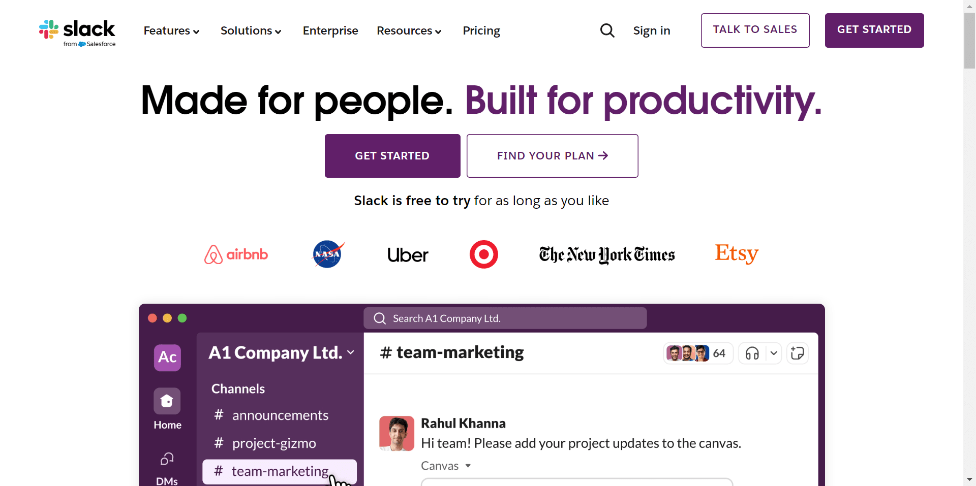Click the Home icon in Slack's sidebar

coord(167,401)
